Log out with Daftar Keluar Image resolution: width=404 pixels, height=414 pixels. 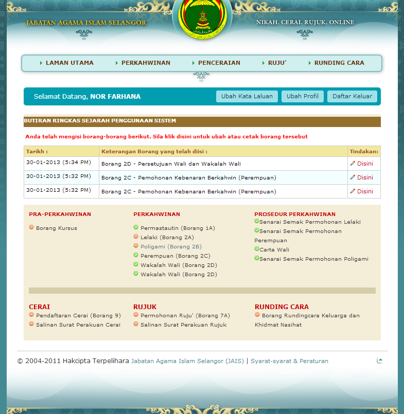point(352,96)
